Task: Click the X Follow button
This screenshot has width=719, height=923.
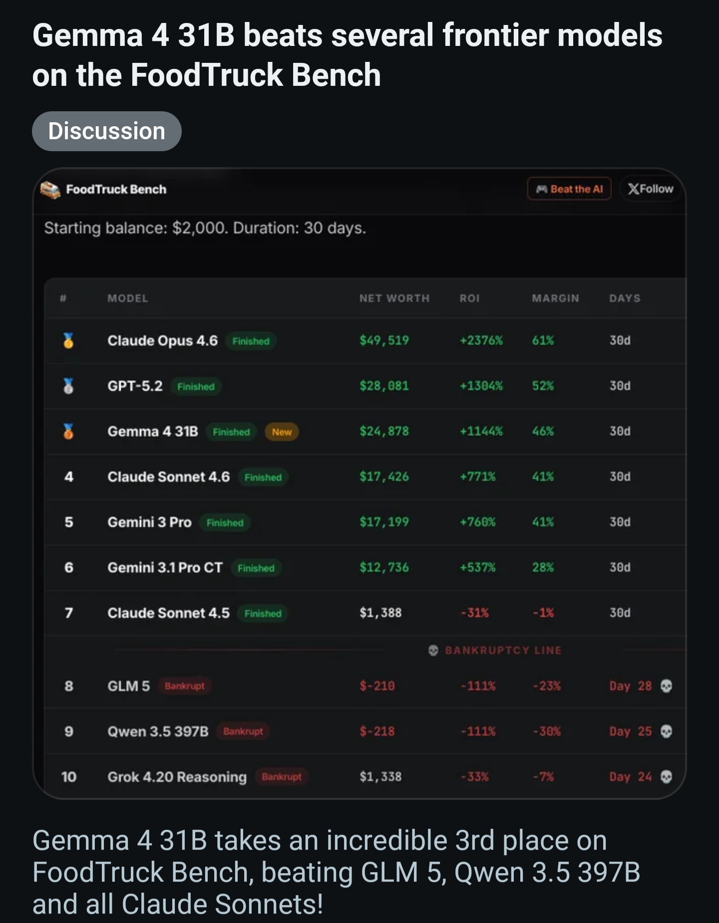Action: (x=651, y=189)
